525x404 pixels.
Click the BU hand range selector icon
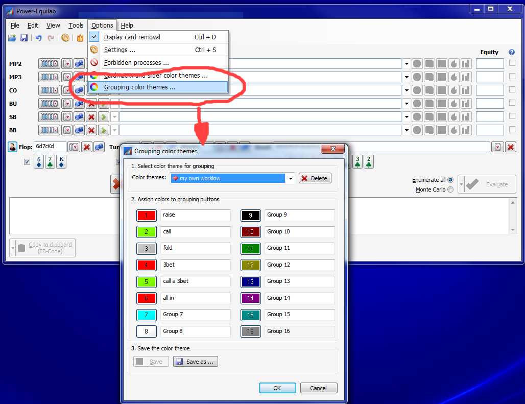(49, 104)
